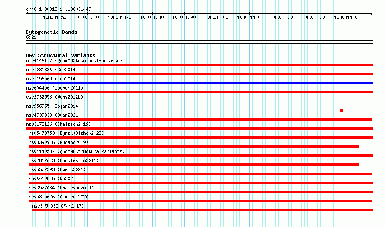
Task: Click the right arrow end of the ruler
Action: pos(372,14)
